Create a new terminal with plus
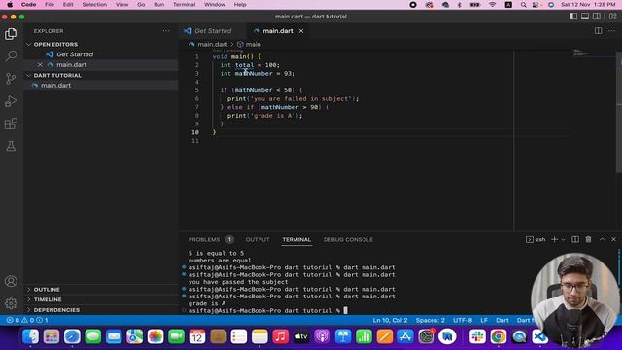The width and height of the screenshot is (622, 350). coord(555,239)
